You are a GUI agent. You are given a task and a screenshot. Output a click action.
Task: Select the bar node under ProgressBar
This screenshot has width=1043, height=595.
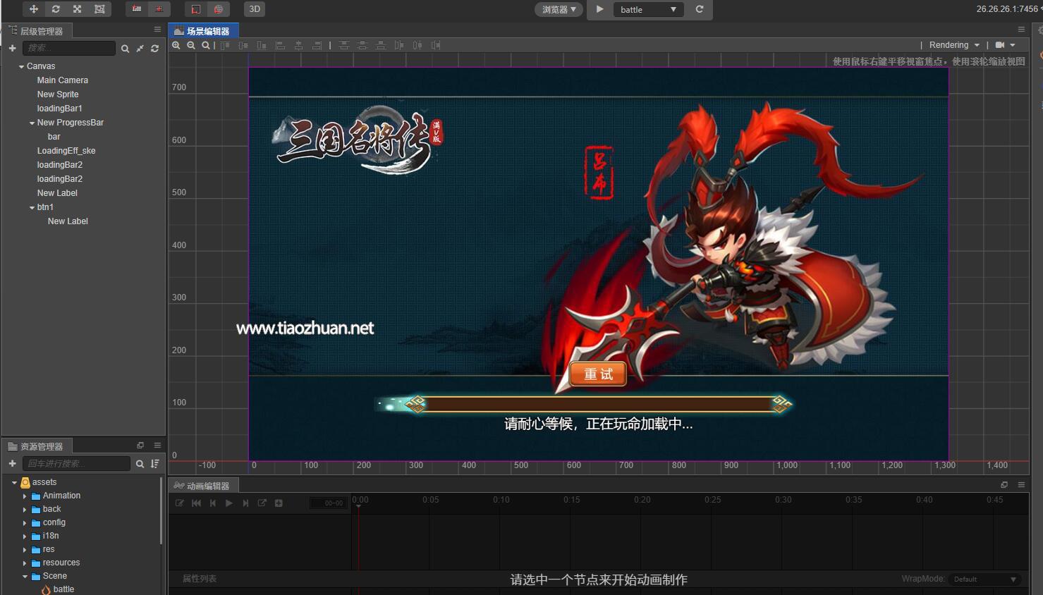(x=54, y=137)
